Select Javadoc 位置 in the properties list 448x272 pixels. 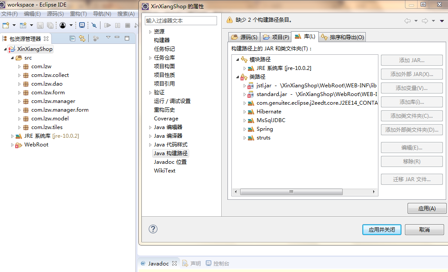pos(171,162)
